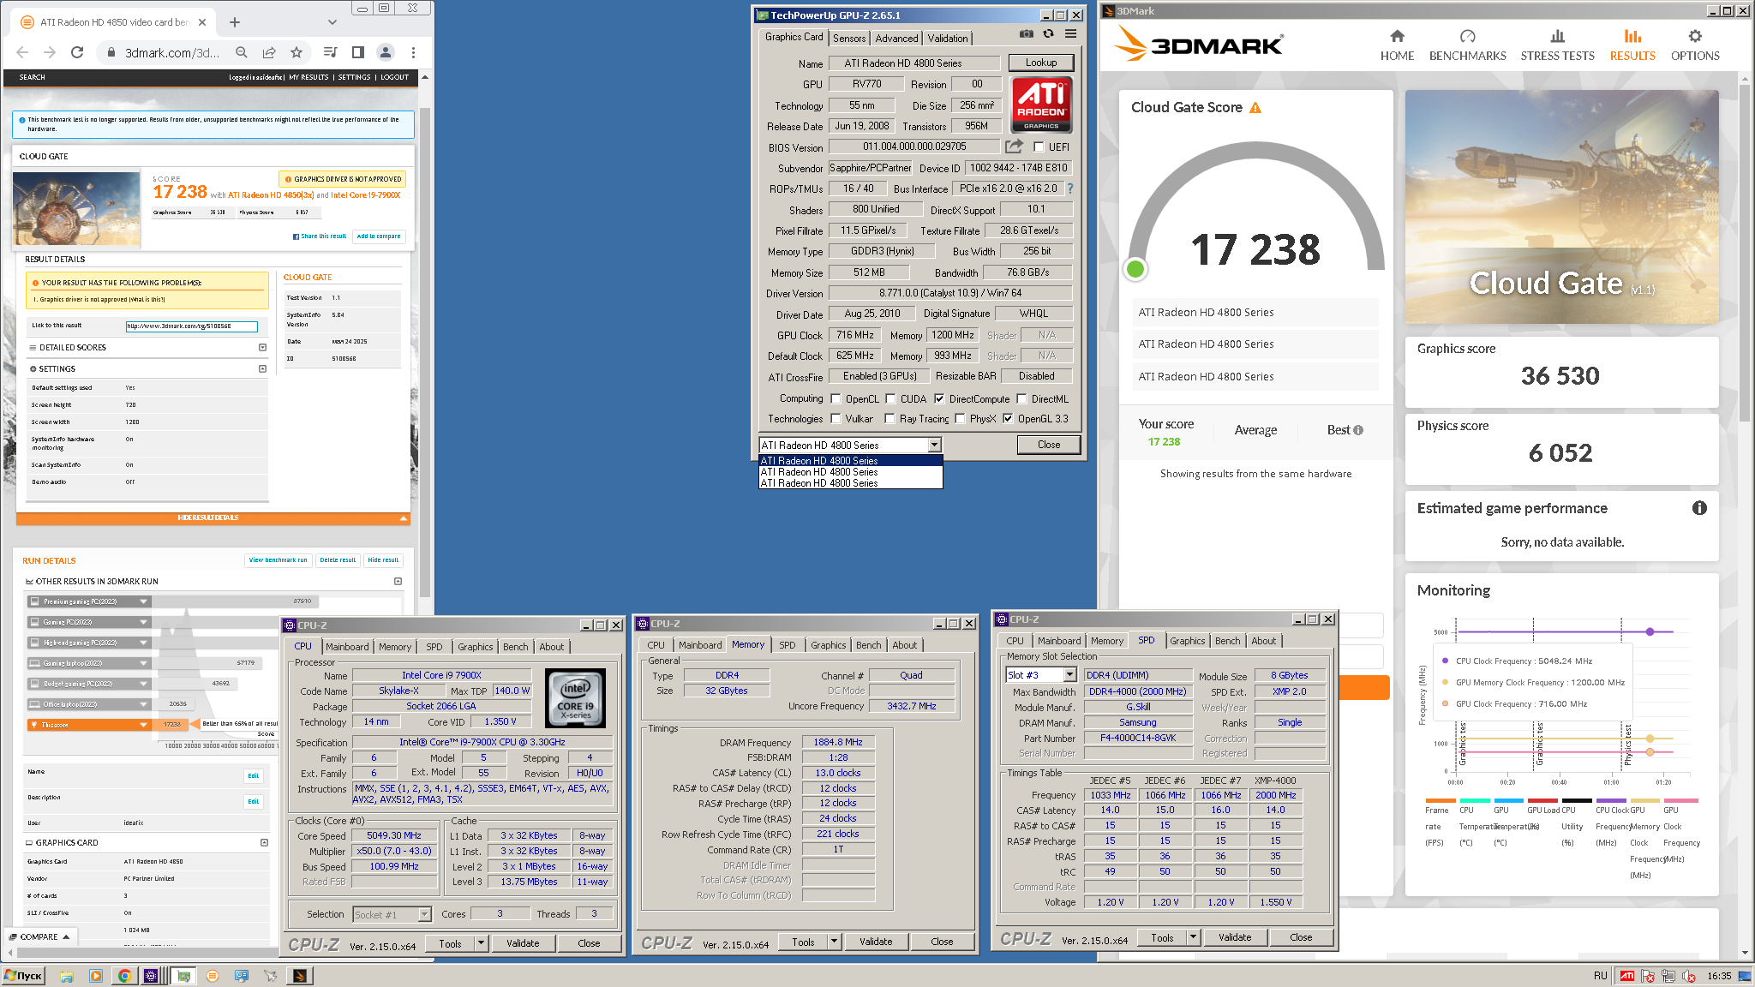Toggle the Vulkan checkbox
This screenshot has width=1755, height=987.
pos(836,419)
